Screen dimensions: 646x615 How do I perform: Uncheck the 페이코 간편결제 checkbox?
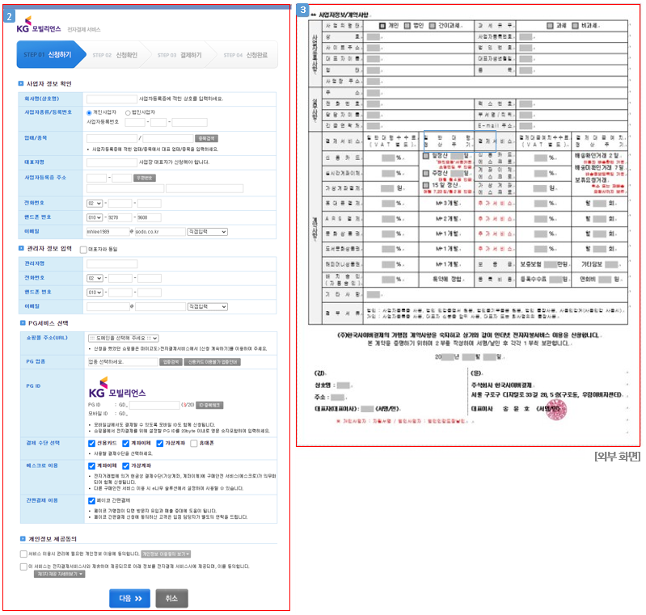click(x=91, y=500)
